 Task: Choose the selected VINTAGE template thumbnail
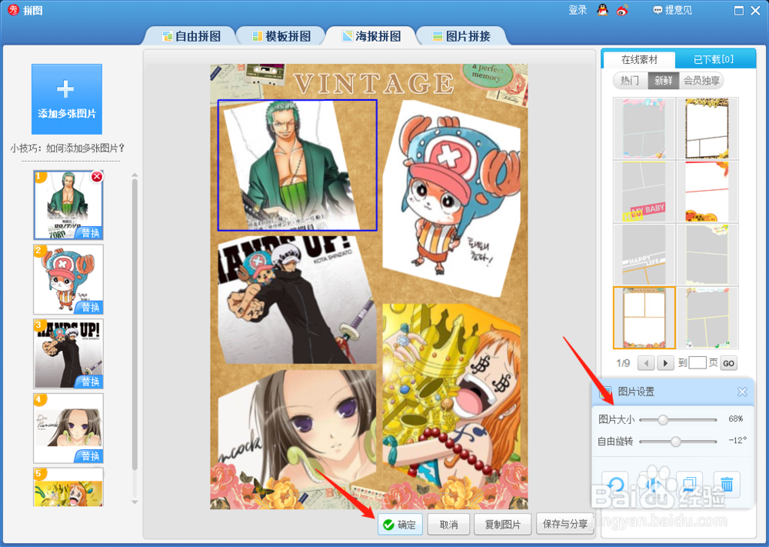pos(644,318)
